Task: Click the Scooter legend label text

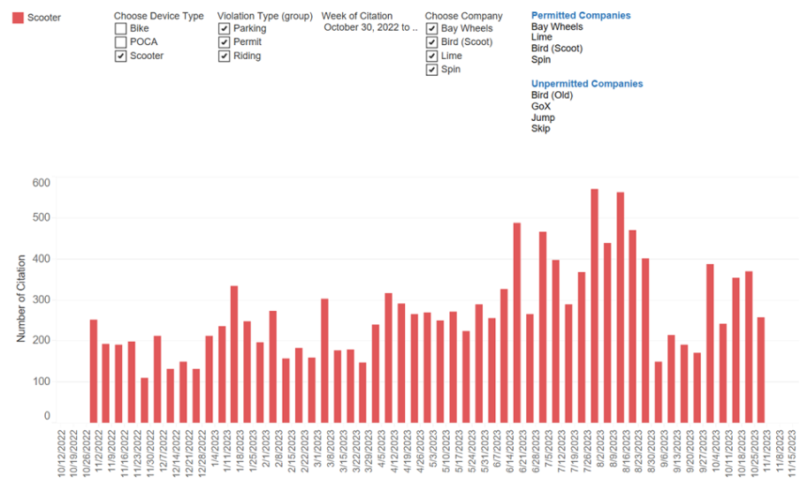Action: click(44, 17)
